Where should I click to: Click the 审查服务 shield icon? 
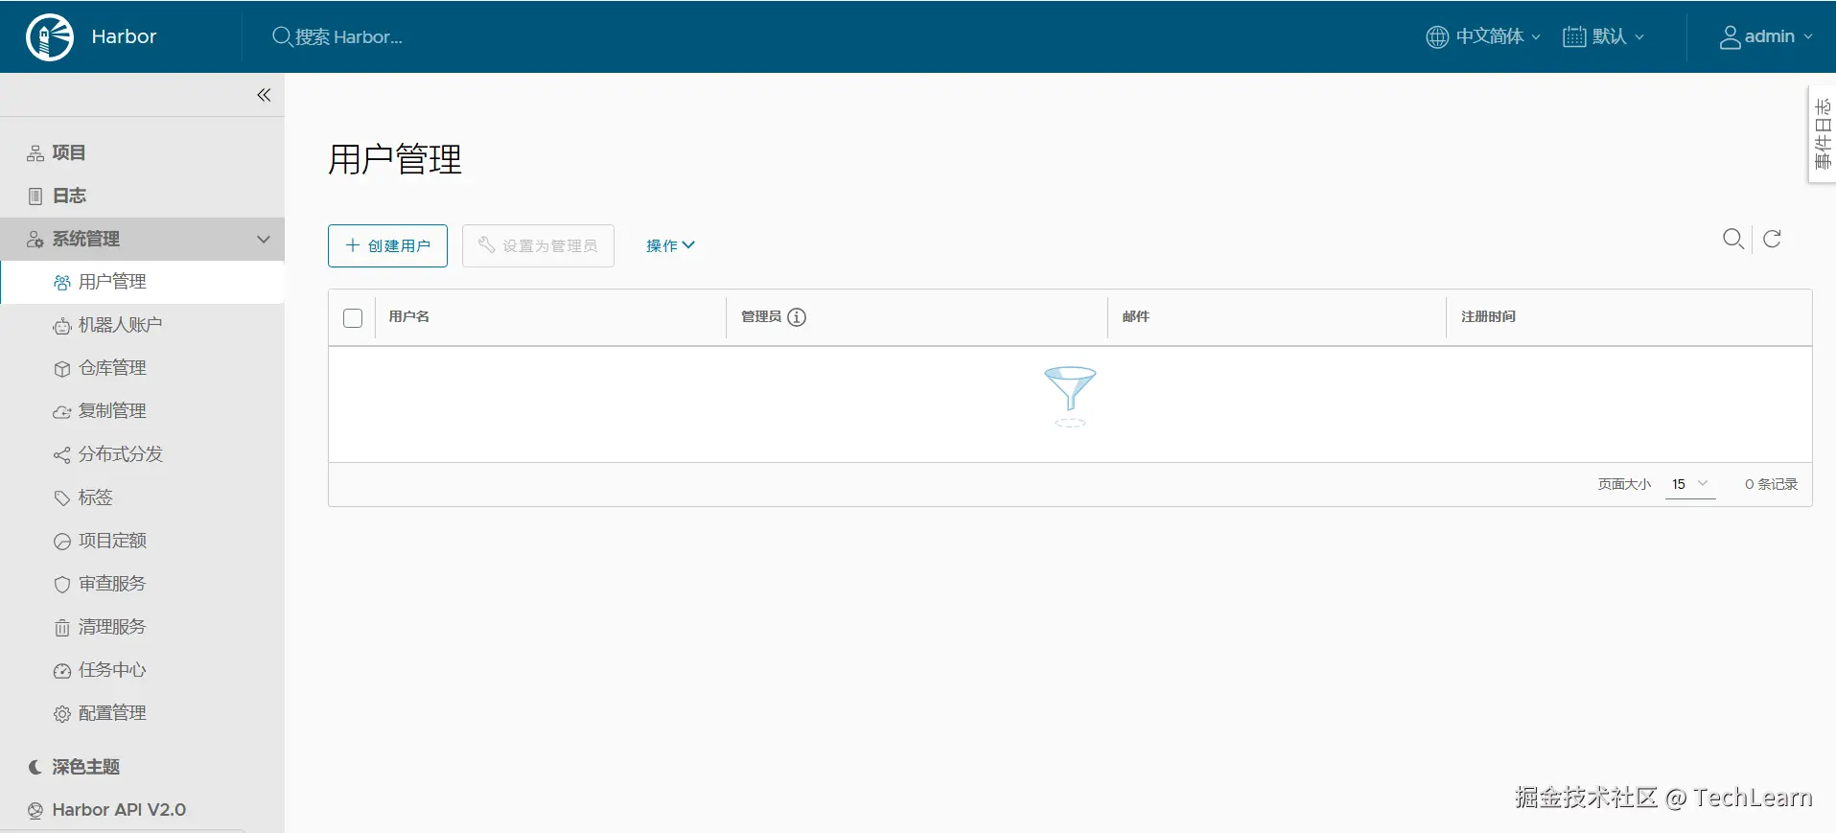(x=62, y=585)
